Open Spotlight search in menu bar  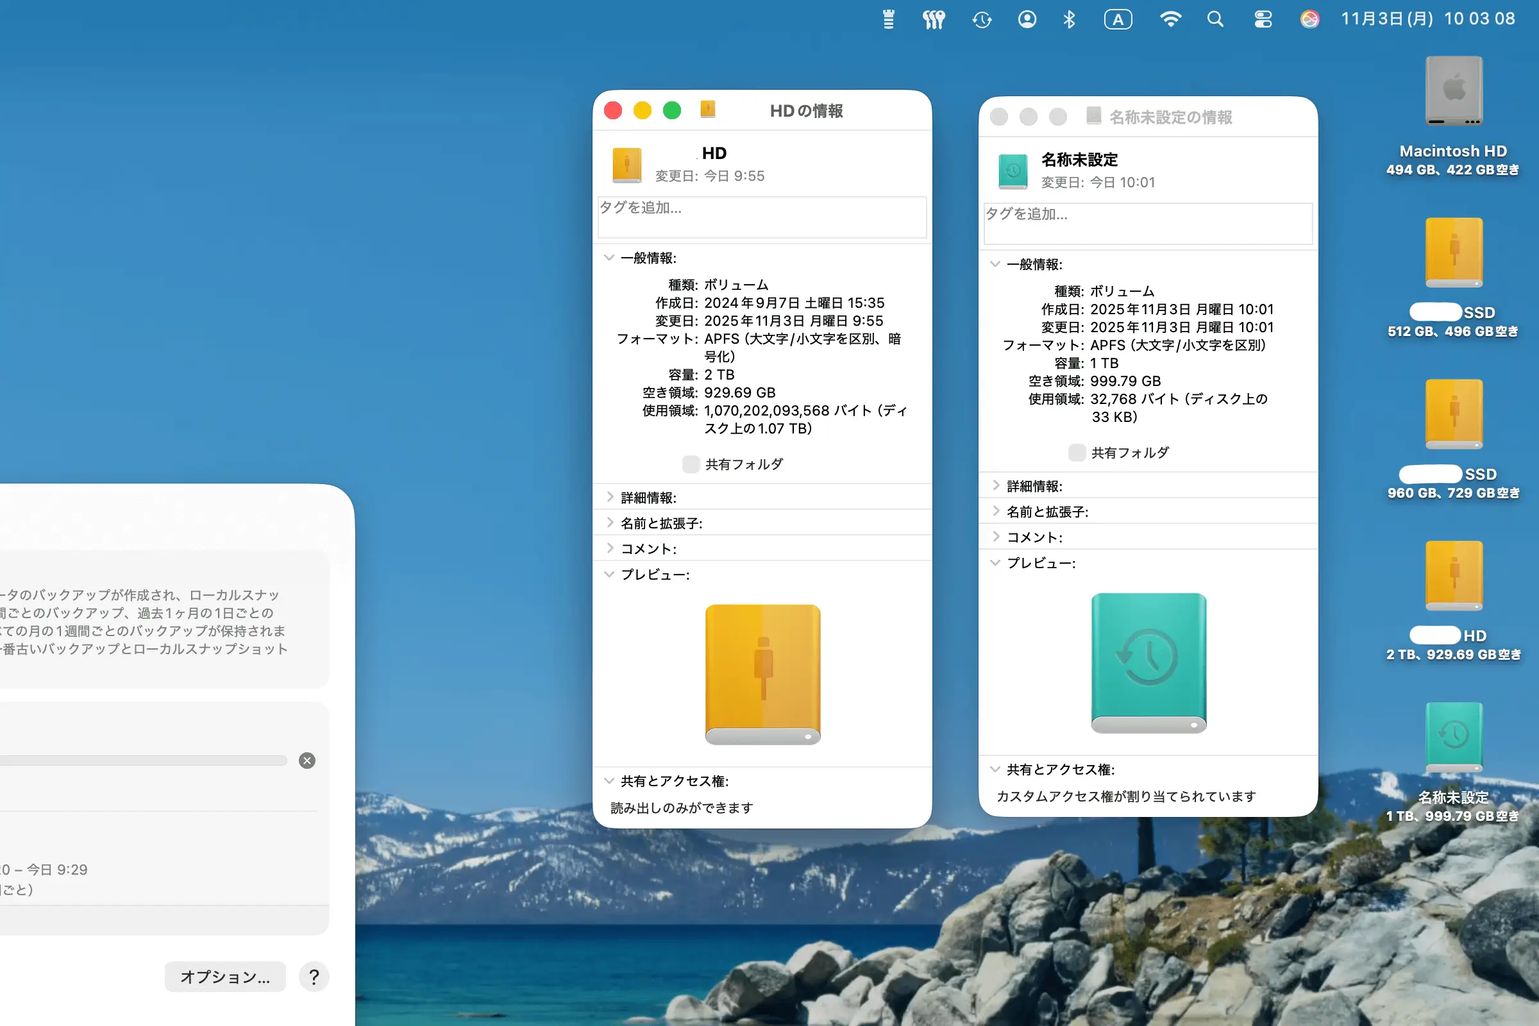[x=1215, y=20]
